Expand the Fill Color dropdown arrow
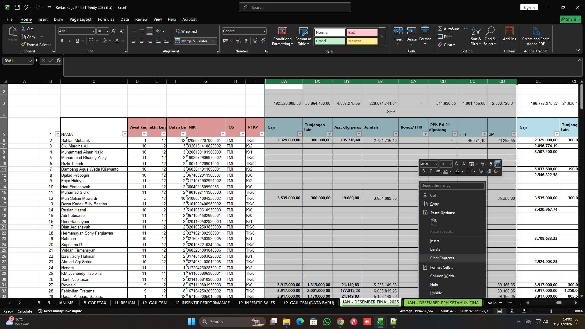The height and width of the screenshot is (329, 585). click(x=110, y=41)
